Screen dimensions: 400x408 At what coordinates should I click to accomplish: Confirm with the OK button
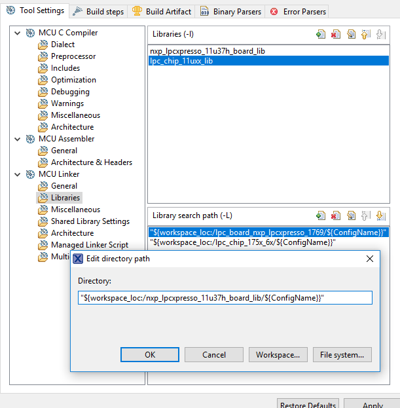tap(150, 355)
